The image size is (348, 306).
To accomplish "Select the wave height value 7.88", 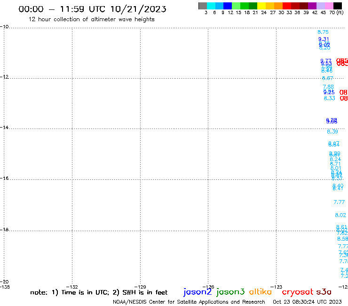I will tap(328, 87).
